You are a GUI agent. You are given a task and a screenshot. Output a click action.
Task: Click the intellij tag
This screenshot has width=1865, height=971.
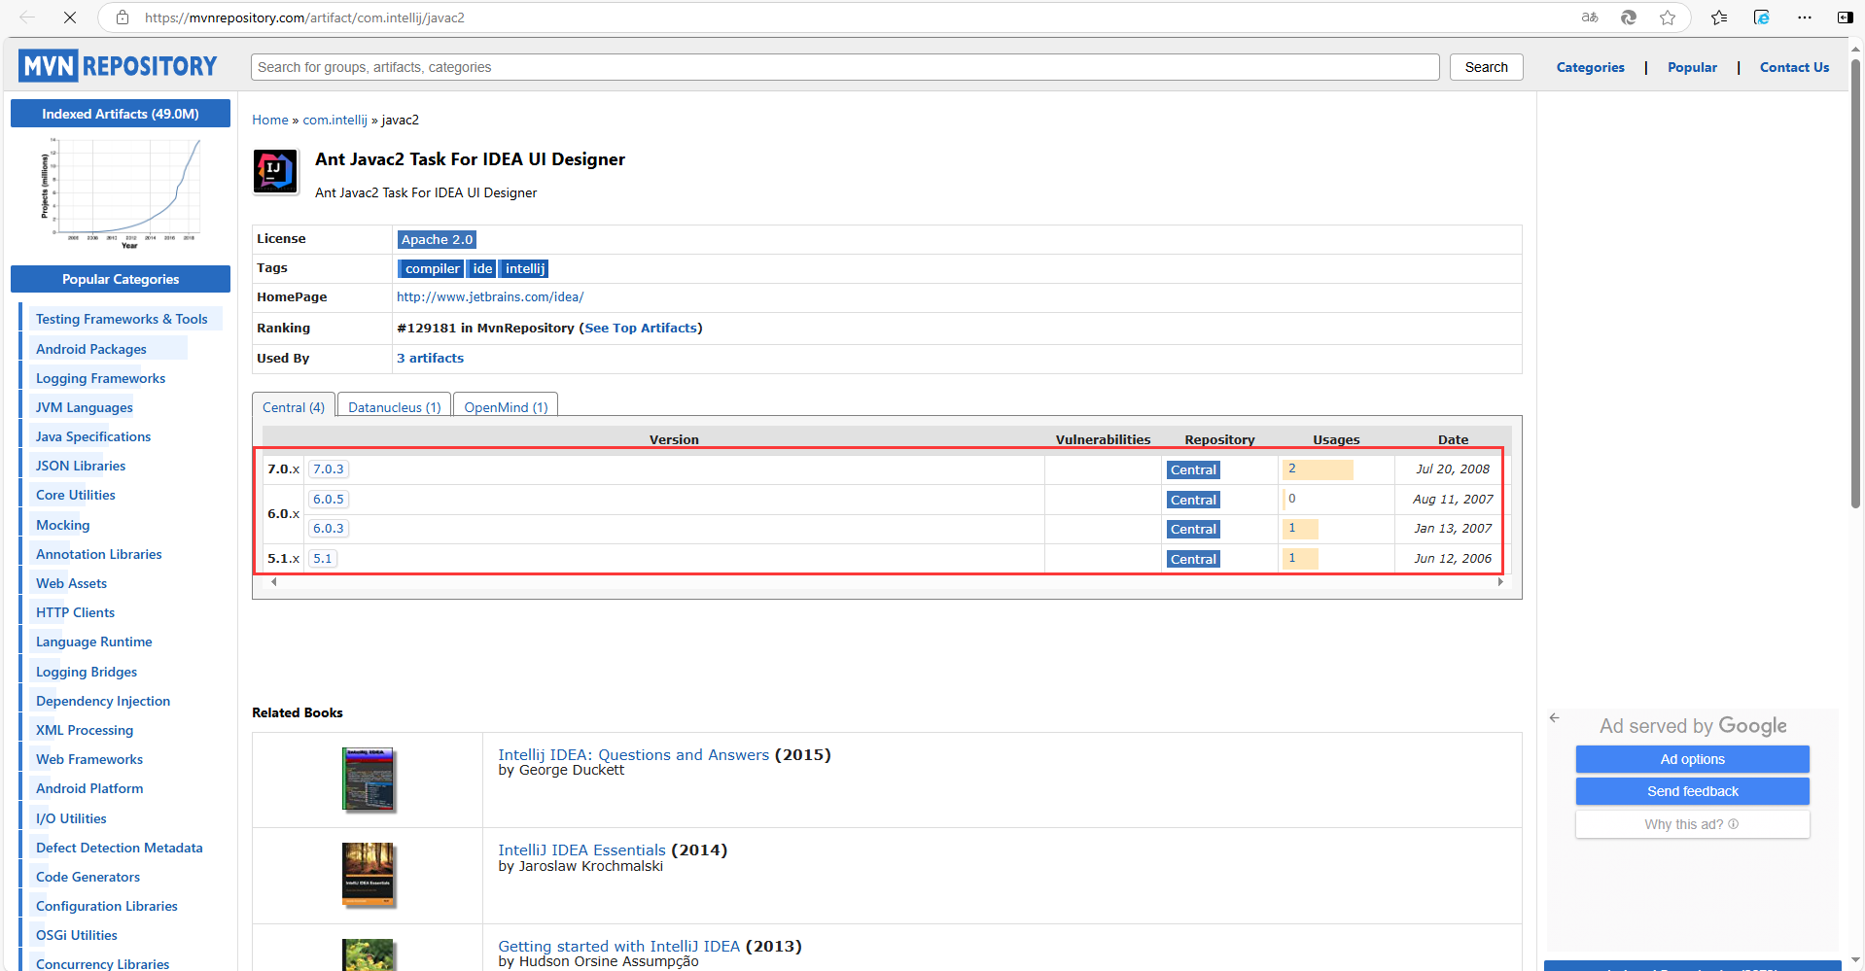click(x=524, y=268)
